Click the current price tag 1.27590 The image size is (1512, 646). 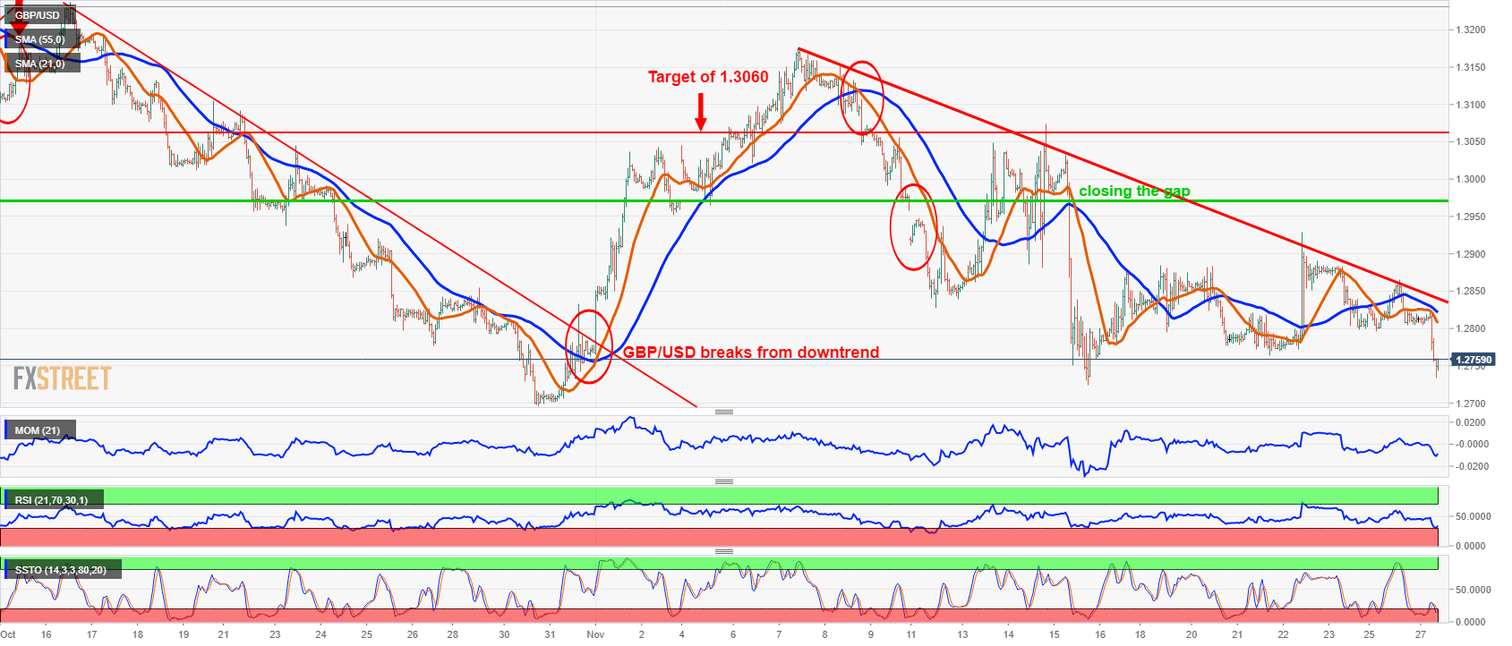(1474, 361)
